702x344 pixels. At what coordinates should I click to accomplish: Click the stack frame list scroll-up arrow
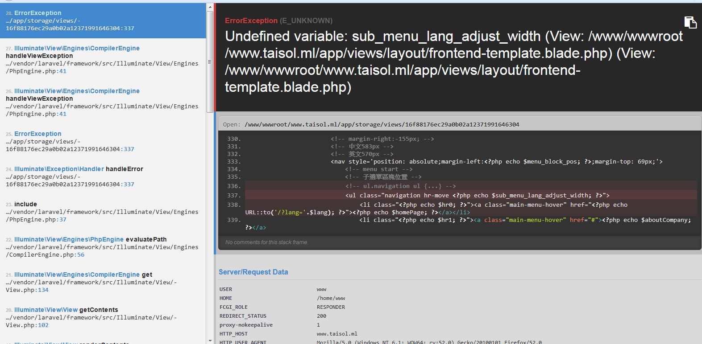210,7
